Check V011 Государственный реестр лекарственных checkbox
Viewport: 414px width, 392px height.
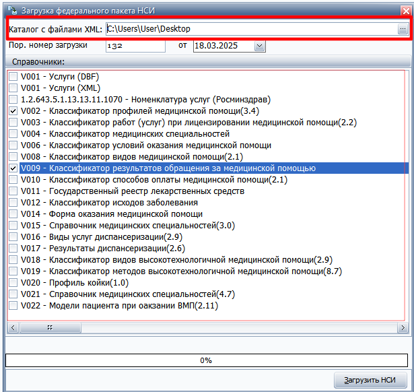click(13, 191)
